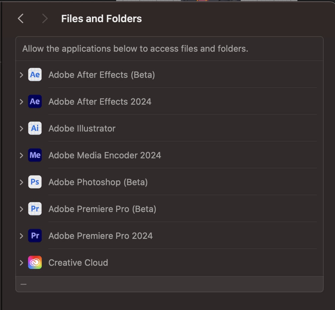This screenshot has width=335, height=310.
Task: Expand Adobe Media Encoder 2024 permissions
Action: (x=21, y=155)
